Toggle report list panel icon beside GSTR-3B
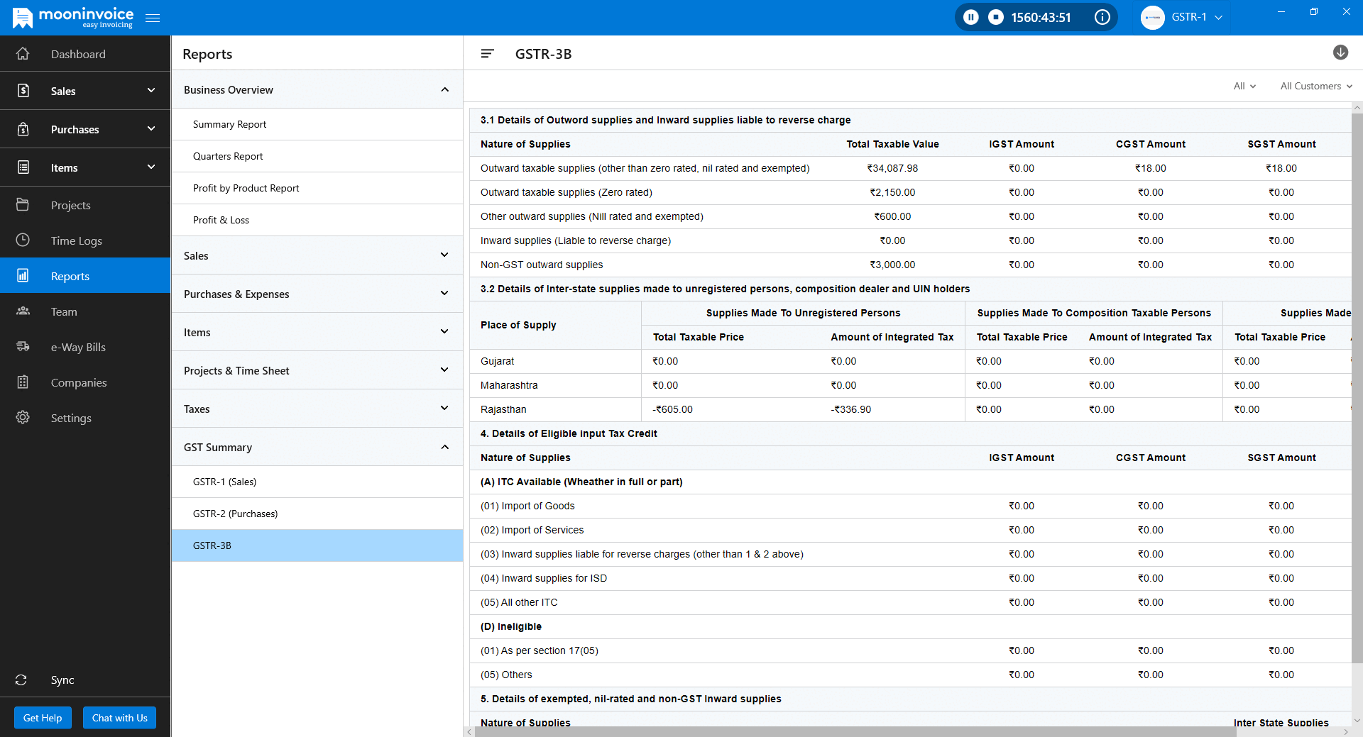 coord(487,54)
